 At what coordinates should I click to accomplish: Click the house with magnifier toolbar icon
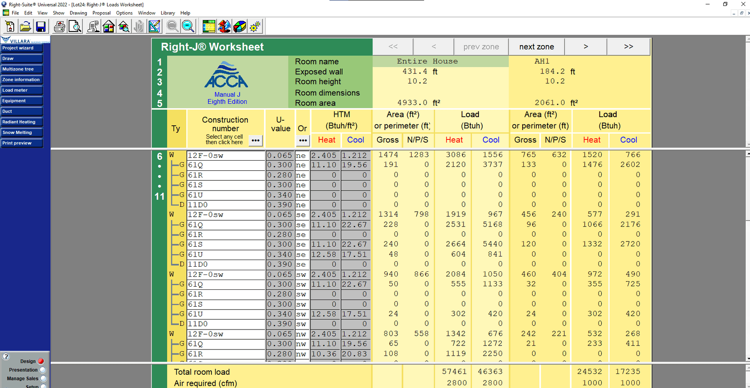point(124,27)
